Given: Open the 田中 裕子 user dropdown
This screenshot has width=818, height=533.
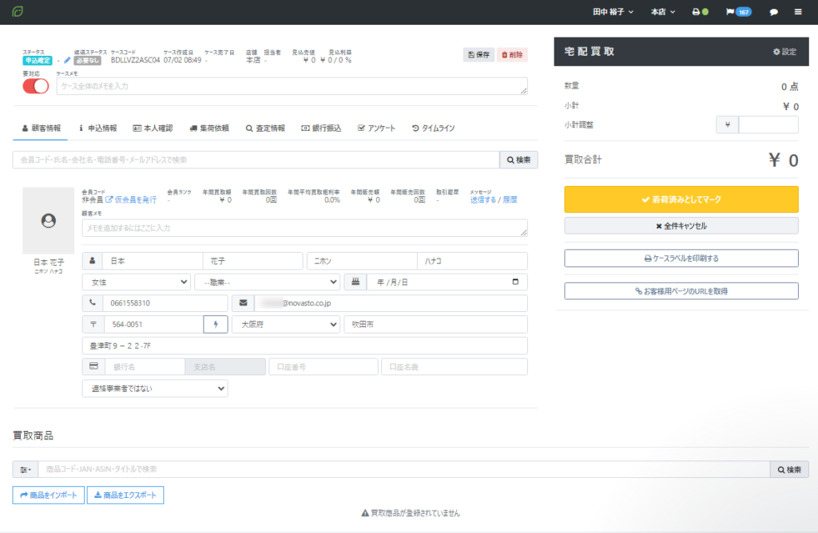Looking at the screenshot, I should click(x=613, y=11).
